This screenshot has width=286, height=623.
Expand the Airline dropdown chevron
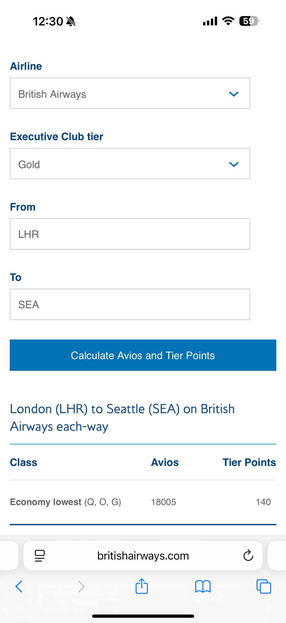pos(234,94)
